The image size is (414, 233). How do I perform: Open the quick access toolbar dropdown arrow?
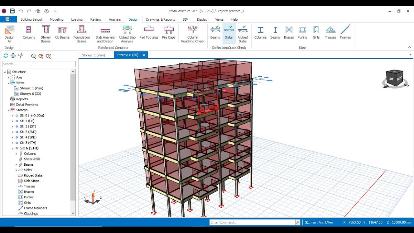click(x=56, y=11)
